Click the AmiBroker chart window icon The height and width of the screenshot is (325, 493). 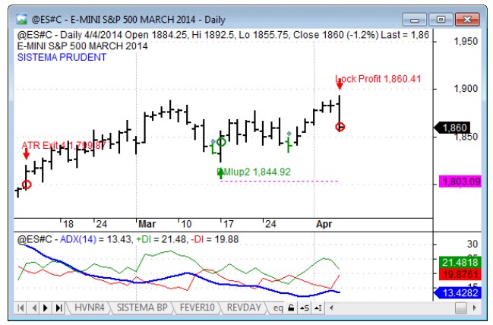22,20
